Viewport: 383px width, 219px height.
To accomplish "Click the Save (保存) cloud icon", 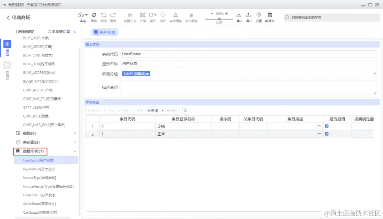I will point(81,15).
